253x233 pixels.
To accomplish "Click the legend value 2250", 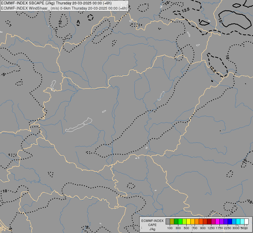I will click(228, 228).
